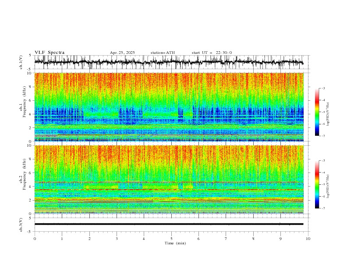Click time axis tick label '5'
This screenshot has width=347, height=268.
pyautogui.click(x=171, y=239)
